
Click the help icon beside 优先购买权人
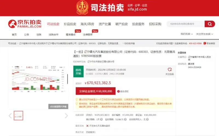pyautogui.click(x=147, y=119)
